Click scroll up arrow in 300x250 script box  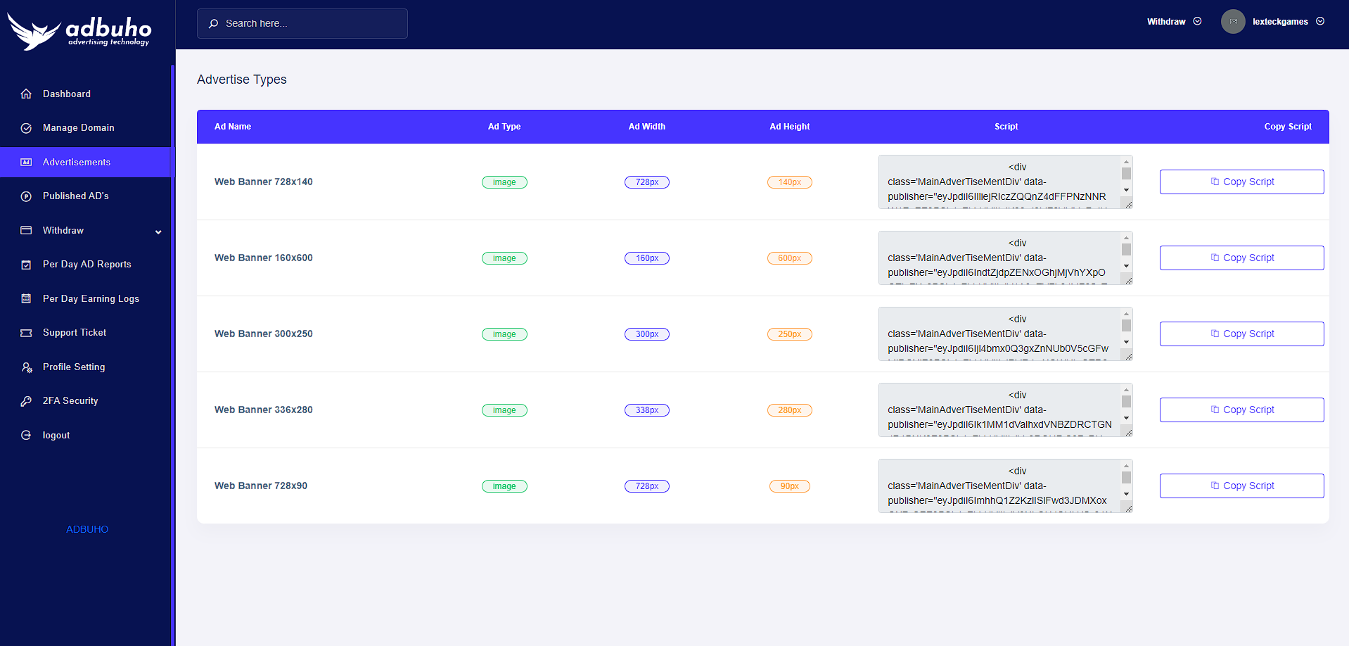pyautogui.click(x=1126, y=314)
